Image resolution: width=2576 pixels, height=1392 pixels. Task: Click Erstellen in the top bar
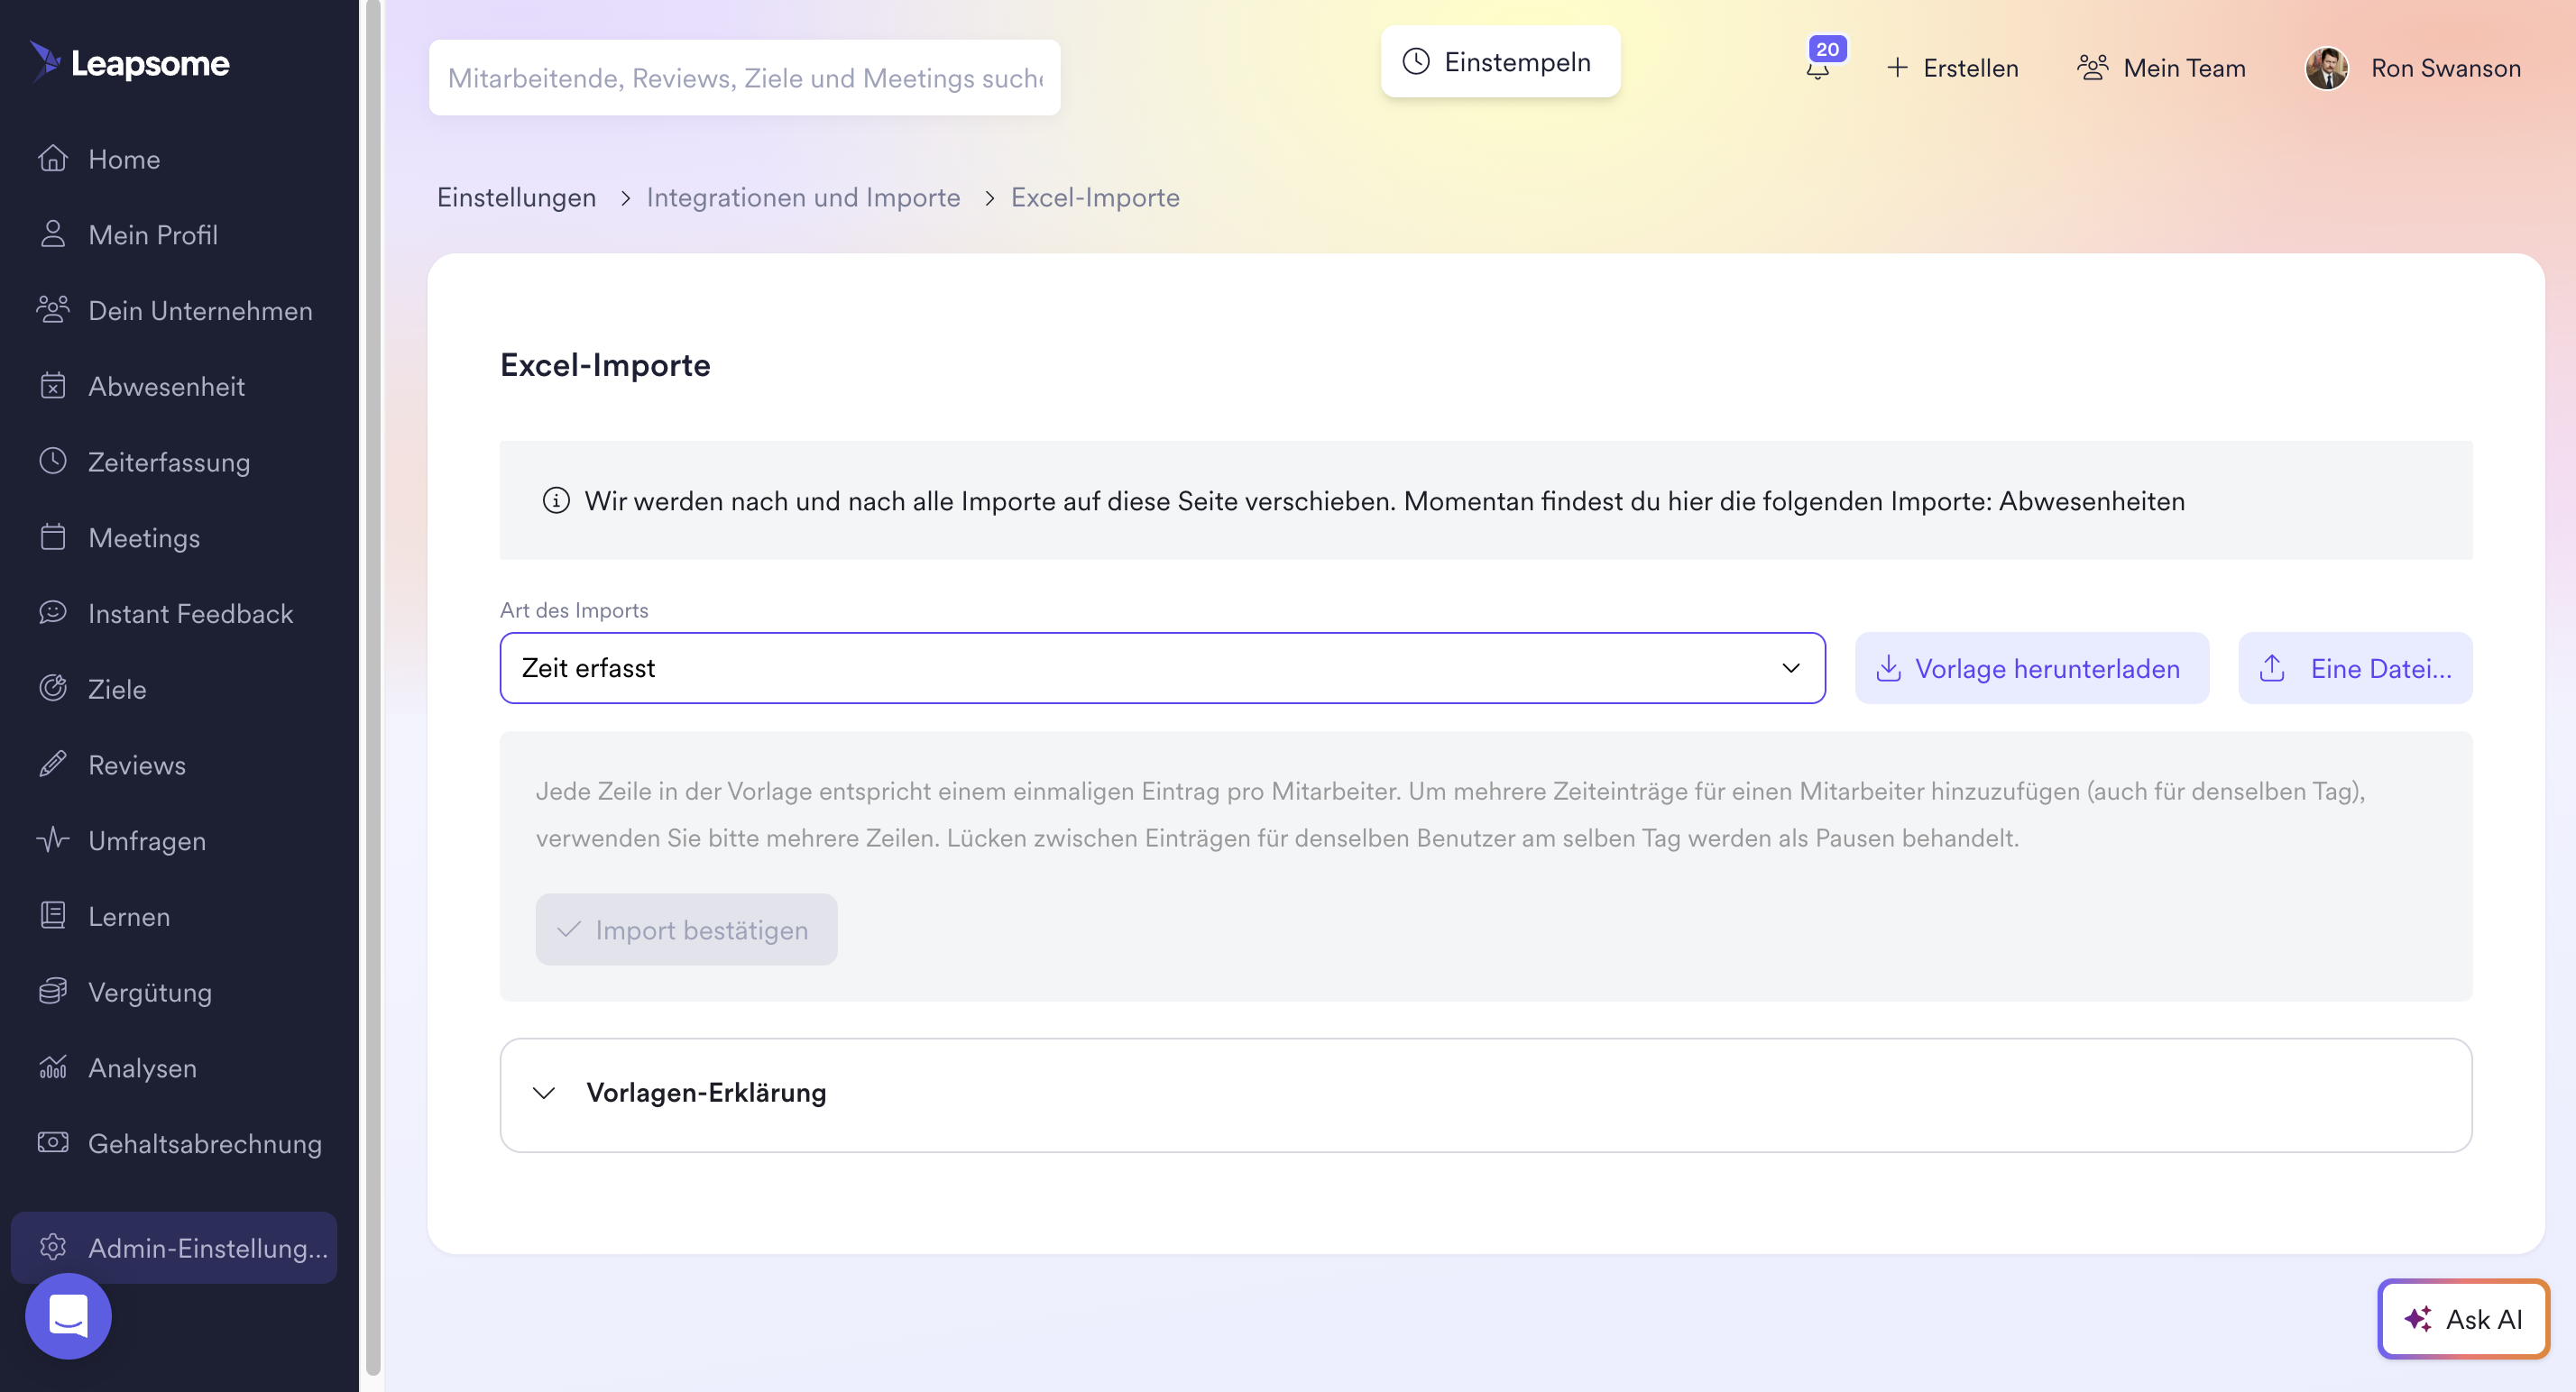point(1952,68)
